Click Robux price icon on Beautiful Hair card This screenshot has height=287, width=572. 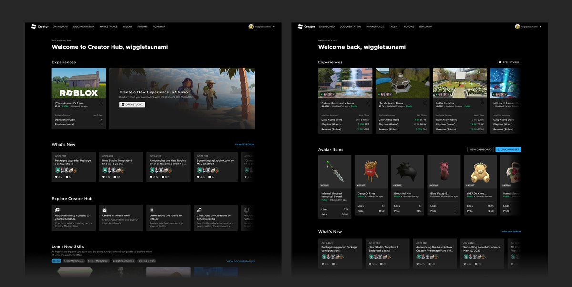(x=418, y=211)
